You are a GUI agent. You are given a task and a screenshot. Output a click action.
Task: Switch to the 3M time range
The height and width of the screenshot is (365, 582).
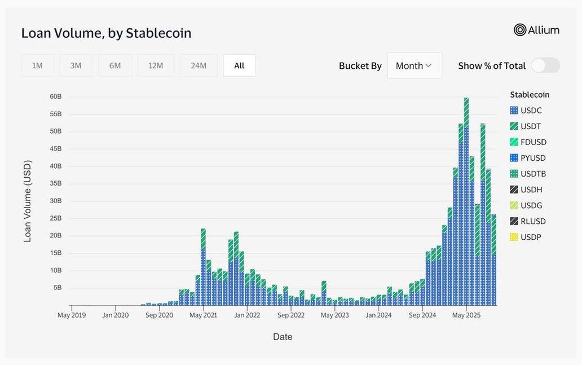pos(76,65)
